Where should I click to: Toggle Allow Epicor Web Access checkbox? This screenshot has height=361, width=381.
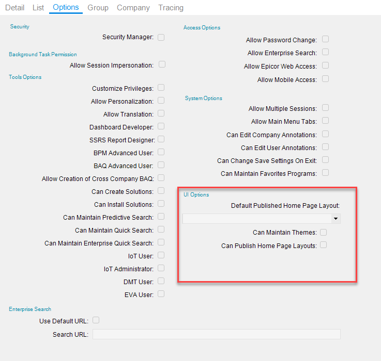click(325, 65)
